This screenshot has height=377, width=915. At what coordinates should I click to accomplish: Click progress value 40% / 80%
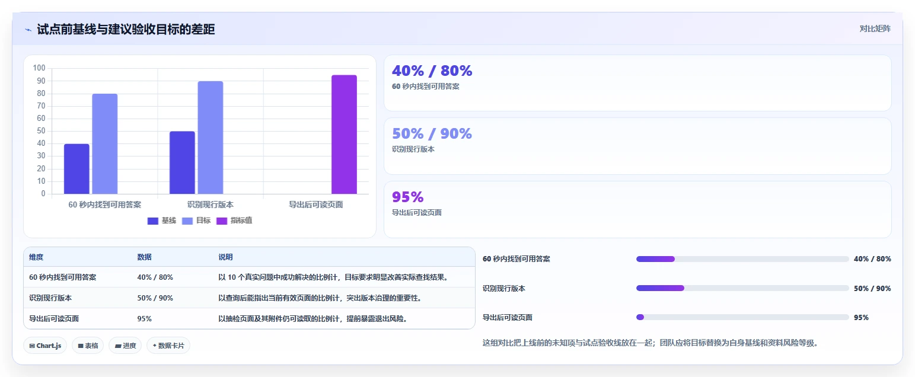pos(872,259)
